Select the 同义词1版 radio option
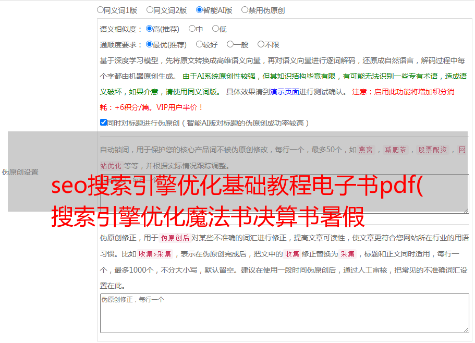The height and width of the screenshot is (343, 475). point(100,10)
